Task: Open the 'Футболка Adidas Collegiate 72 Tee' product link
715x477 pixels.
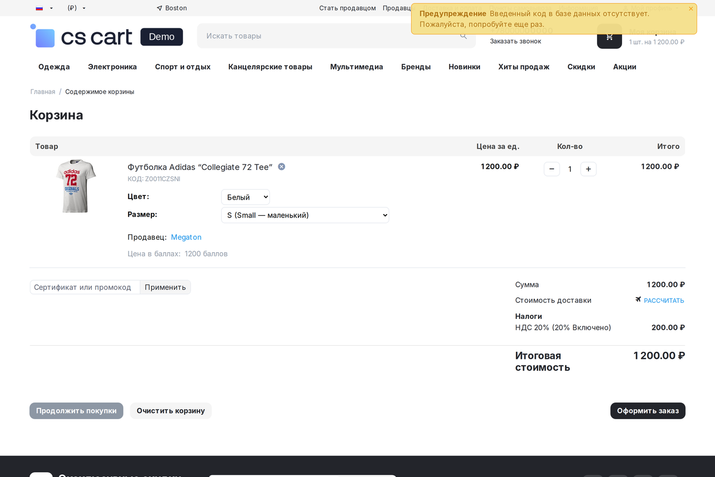Action: [200, 167]
